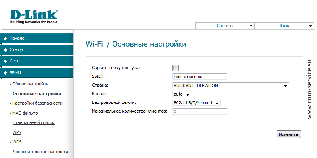Open the WPS settings page
This screenshot has height=158, width=317.
(17, 132)
